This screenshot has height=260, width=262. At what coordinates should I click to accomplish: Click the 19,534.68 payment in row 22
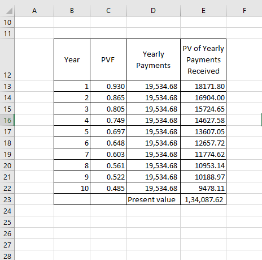point(153,188)
